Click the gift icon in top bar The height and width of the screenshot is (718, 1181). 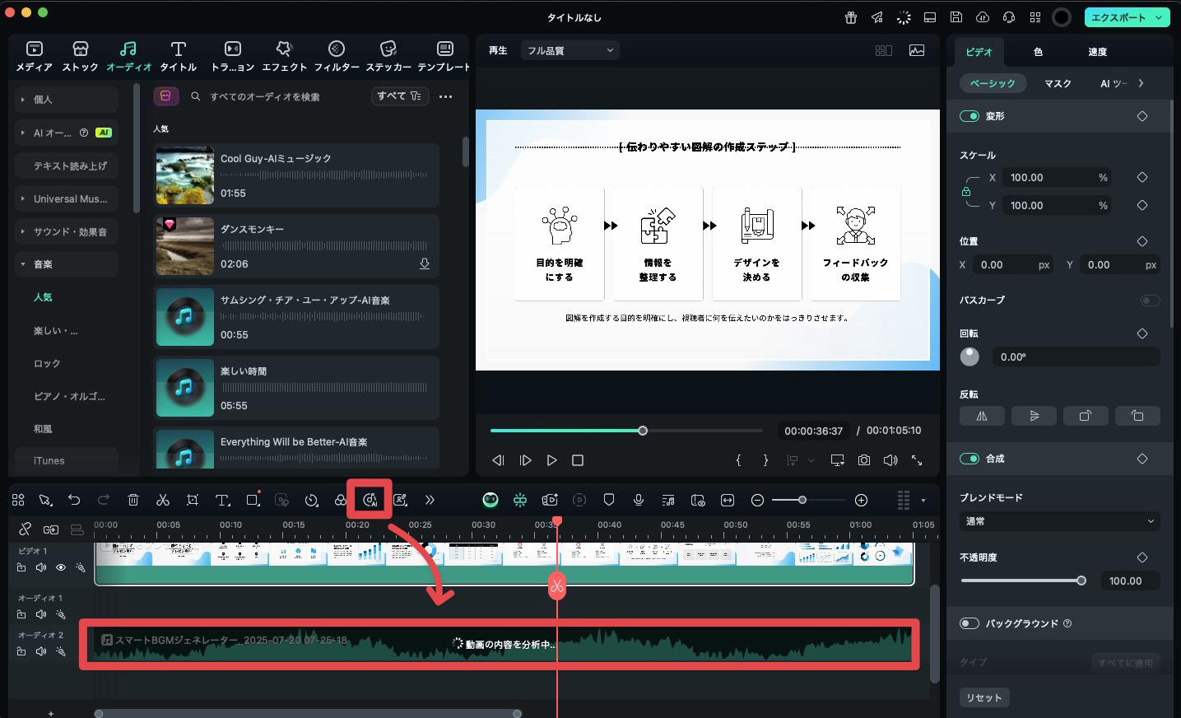851,17
